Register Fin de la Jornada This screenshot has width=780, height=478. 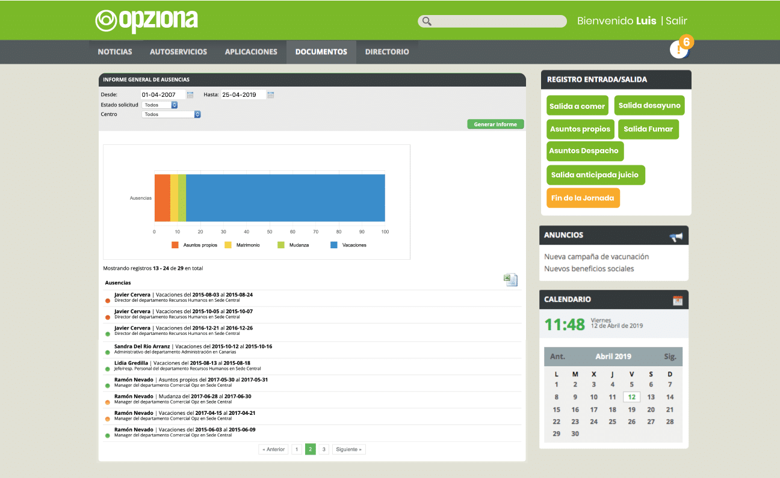pyautogui.click(x=583, y=198)
